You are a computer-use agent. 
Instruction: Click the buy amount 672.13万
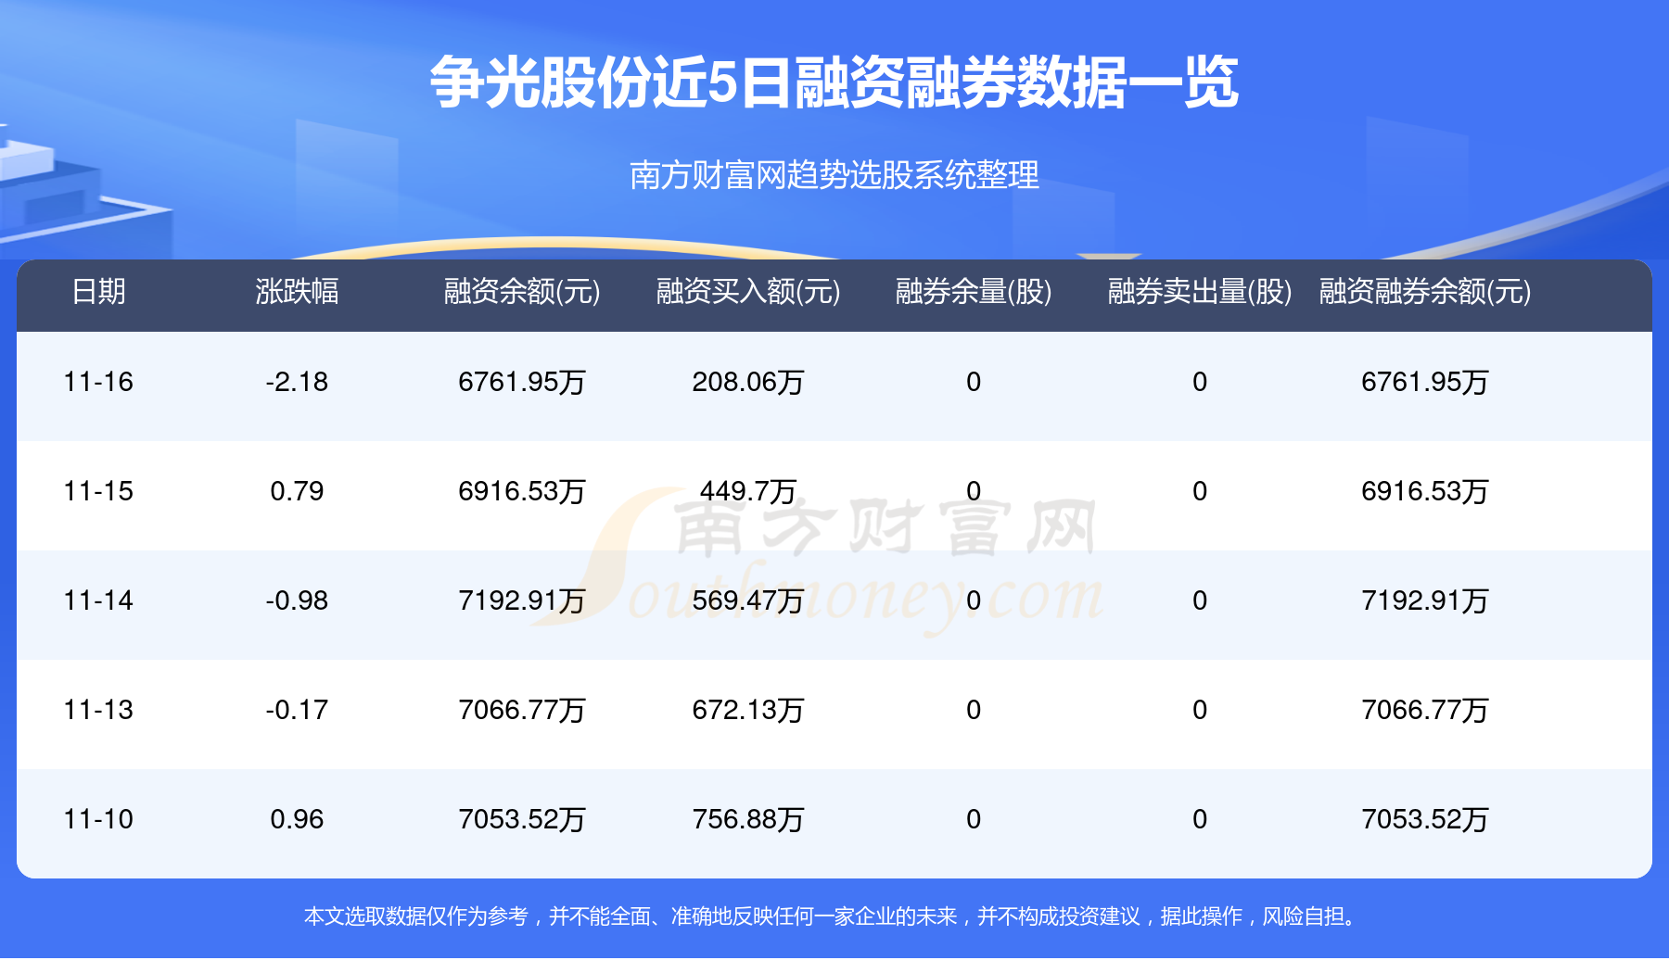748,710
